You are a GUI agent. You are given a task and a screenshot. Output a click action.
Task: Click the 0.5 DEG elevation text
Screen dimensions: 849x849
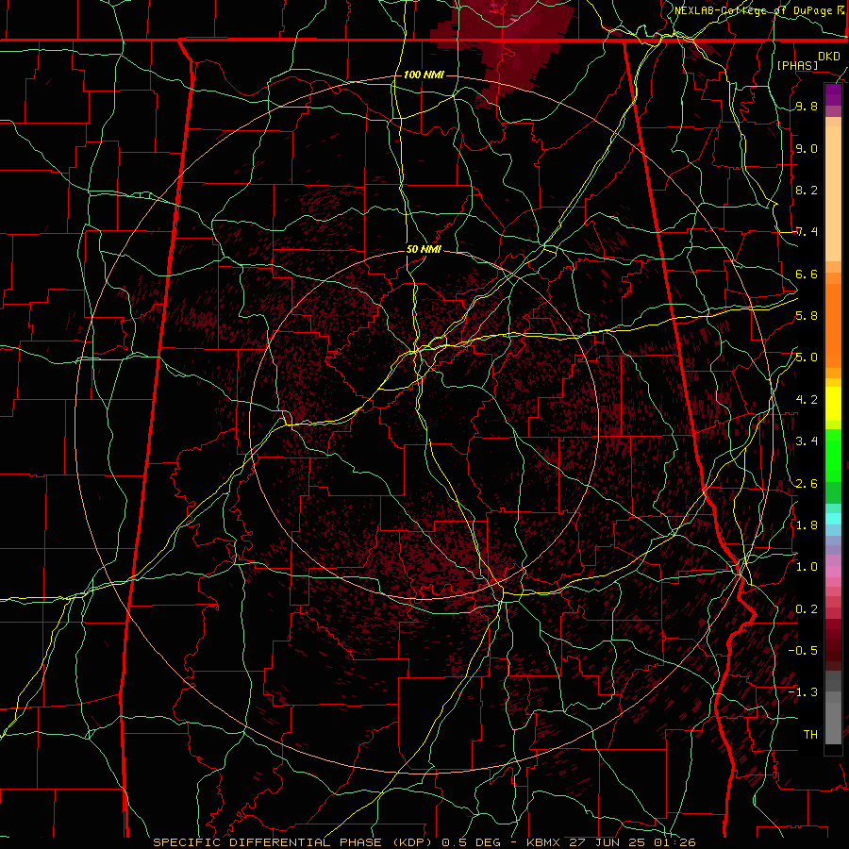[x=473, y=842]
